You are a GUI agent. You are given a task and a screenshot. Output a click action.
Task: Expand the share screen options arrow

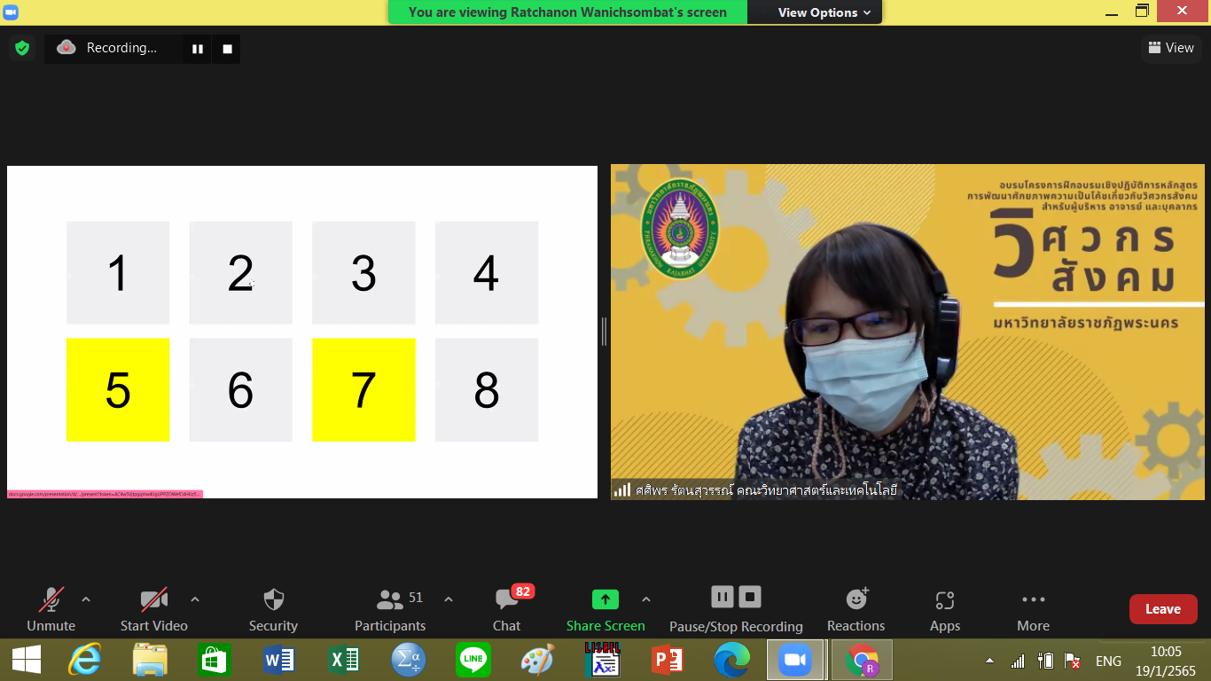click(646, 599)
